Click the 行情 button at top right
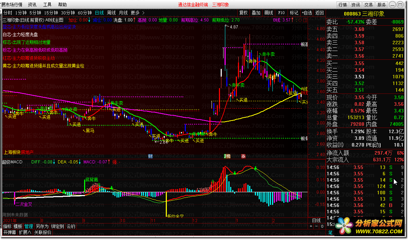The image size is (409, 240). (x=343, y=5)
